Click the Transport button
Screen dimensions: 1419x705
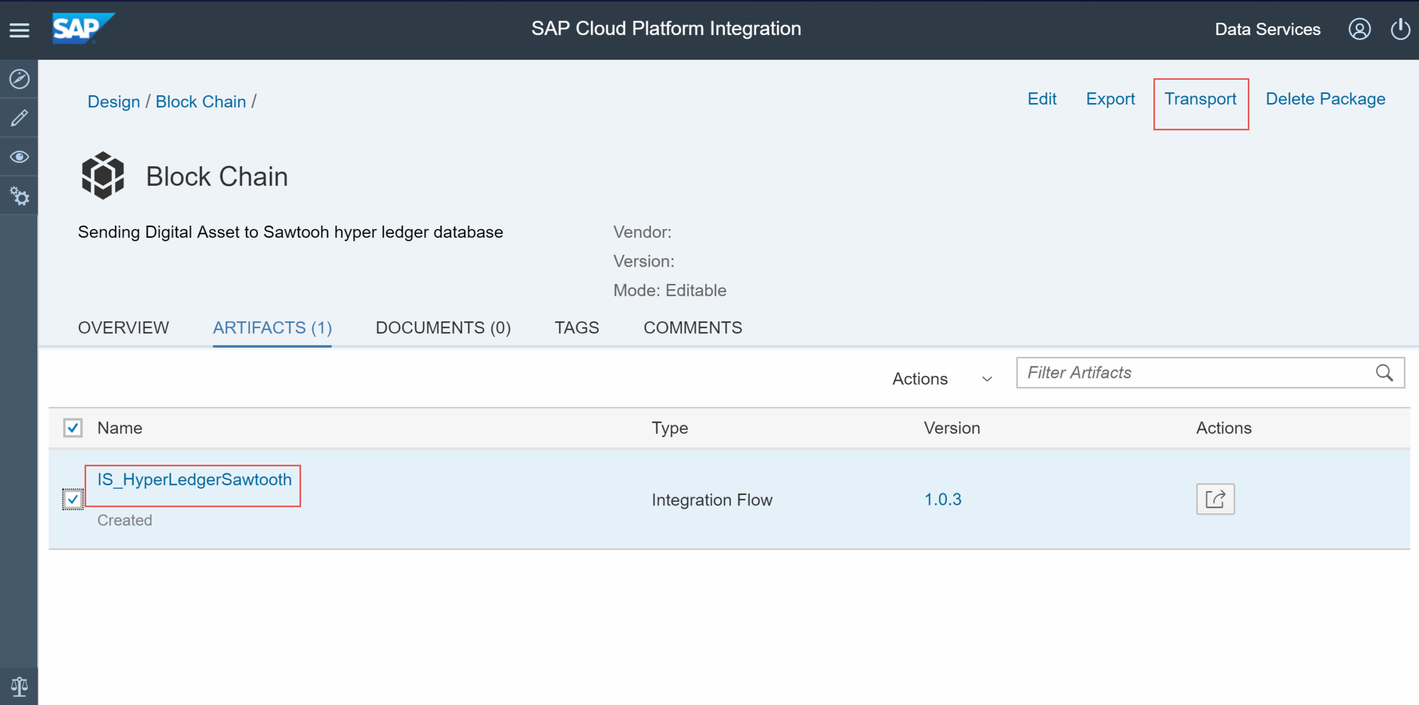click(1200, 99)
